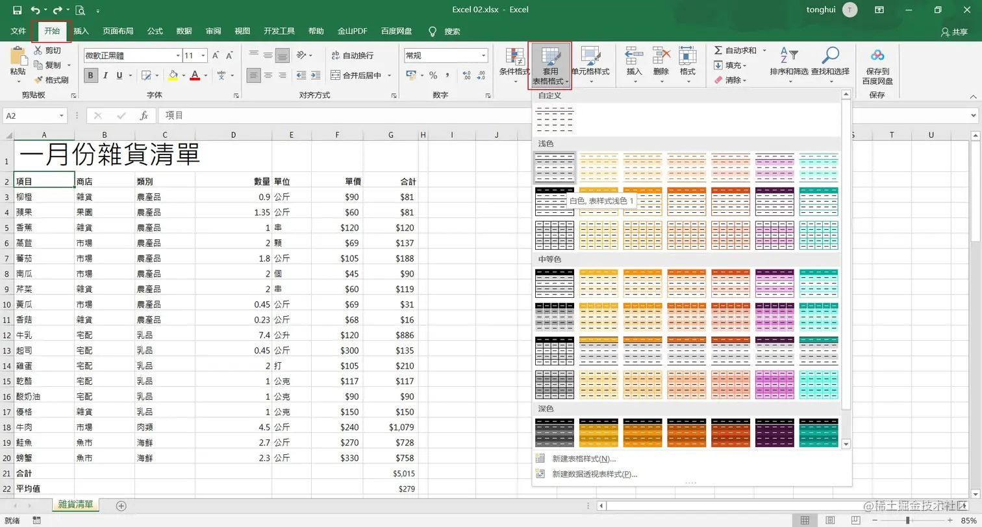Switch to the 页面布局 tab
Viewport: 982px width, 527px height.
pyautogui.click(x=118, y=31)
